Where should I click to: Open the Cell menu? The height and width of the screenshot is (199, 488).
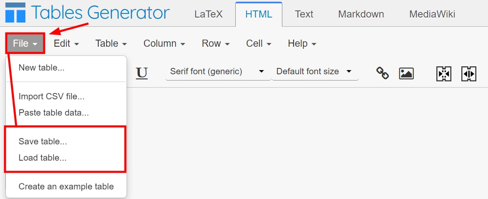[x=259, y=43]
